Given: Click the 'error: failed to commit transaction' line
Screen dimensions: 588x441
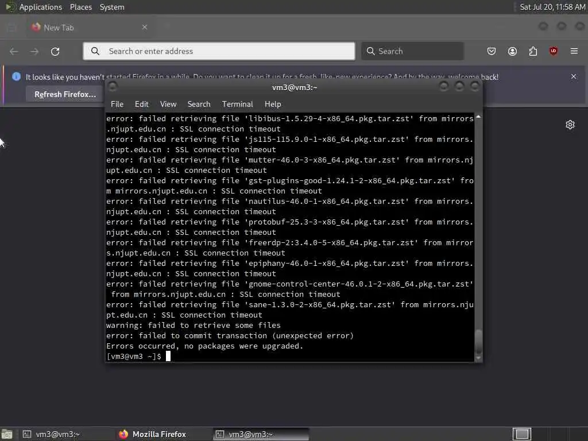Looking at the screenshot, I should 230,335.
